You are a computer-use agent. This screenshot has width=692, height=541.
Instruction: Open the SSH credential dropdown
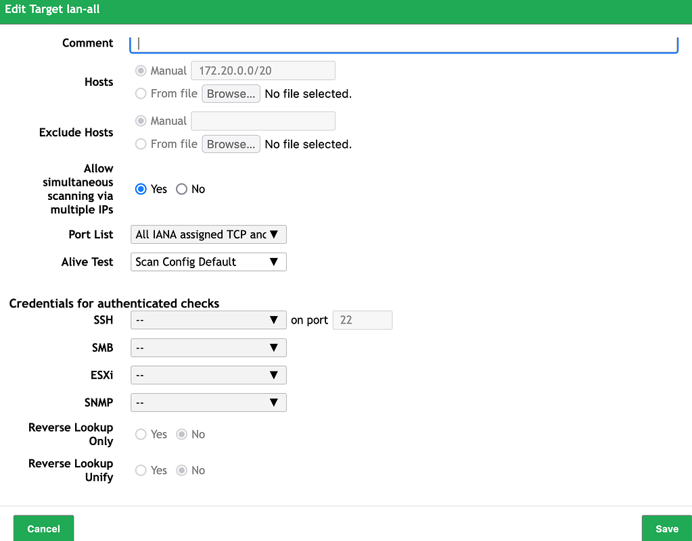(208, 319)
